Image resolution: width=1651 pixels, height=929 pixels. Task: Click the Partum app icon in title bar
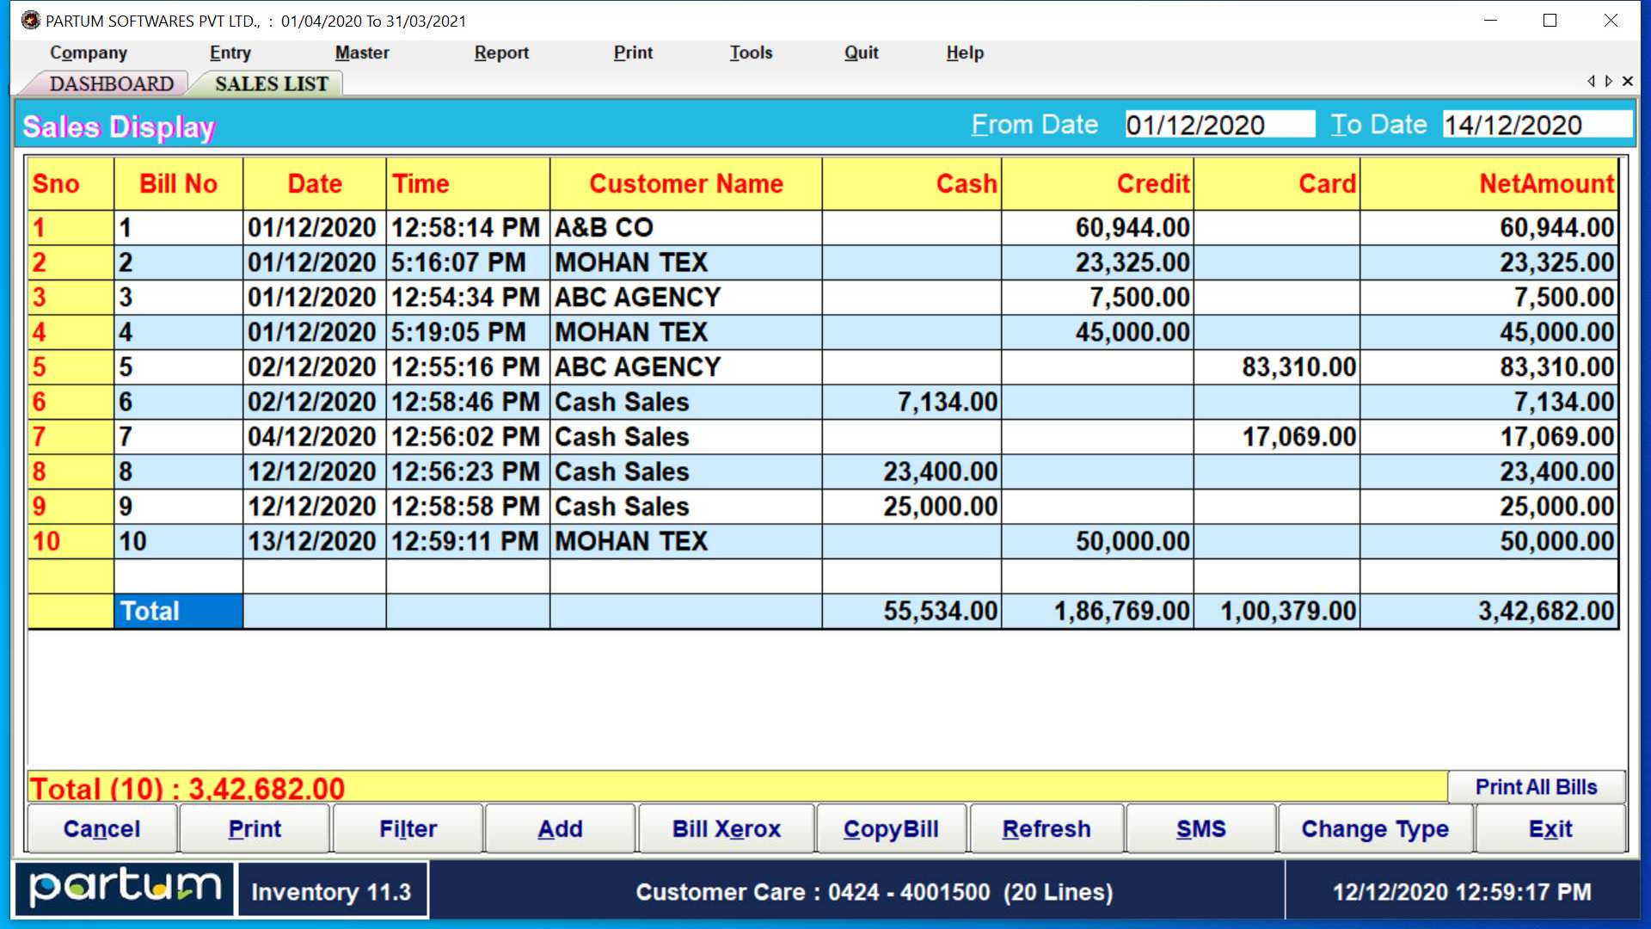click(31, 20)
